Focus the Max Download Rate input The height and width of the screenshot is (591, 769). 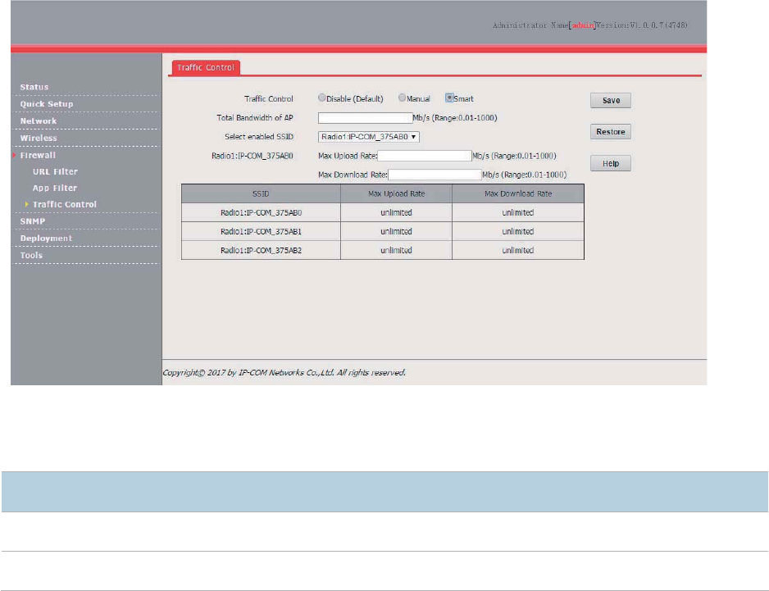[x=435, y=175]
